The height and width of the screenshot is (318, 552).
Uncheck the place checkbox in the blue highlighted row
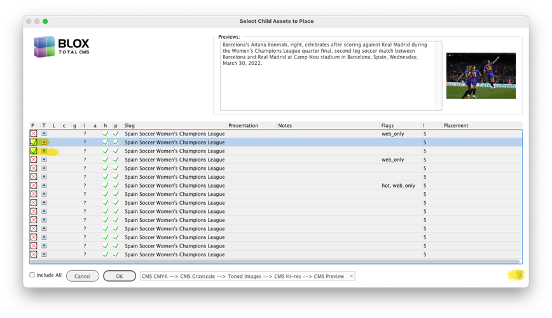point(34,142)
